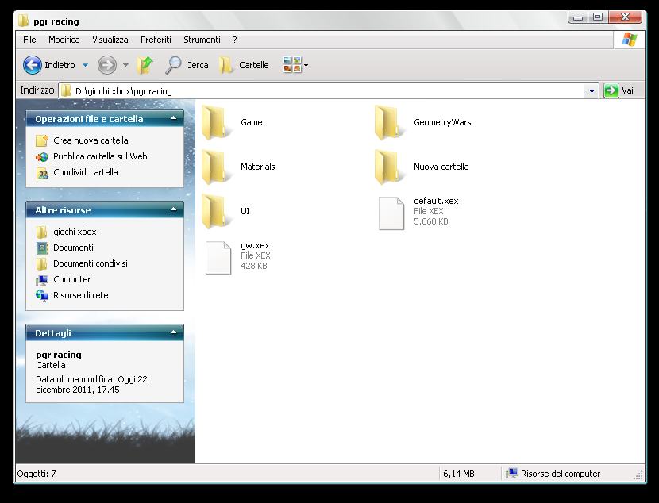Go up one folder level icon
This screenshot has height=503, width=659.
click(145, 65)
